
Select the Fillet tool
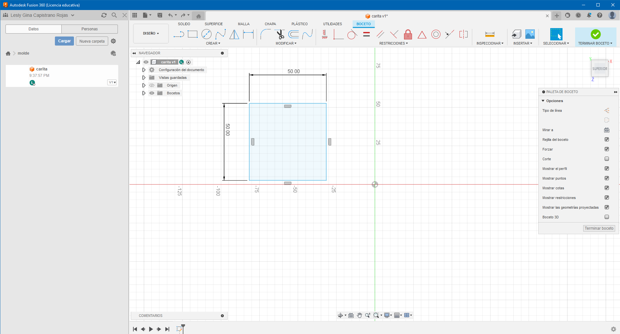[265, 34]
